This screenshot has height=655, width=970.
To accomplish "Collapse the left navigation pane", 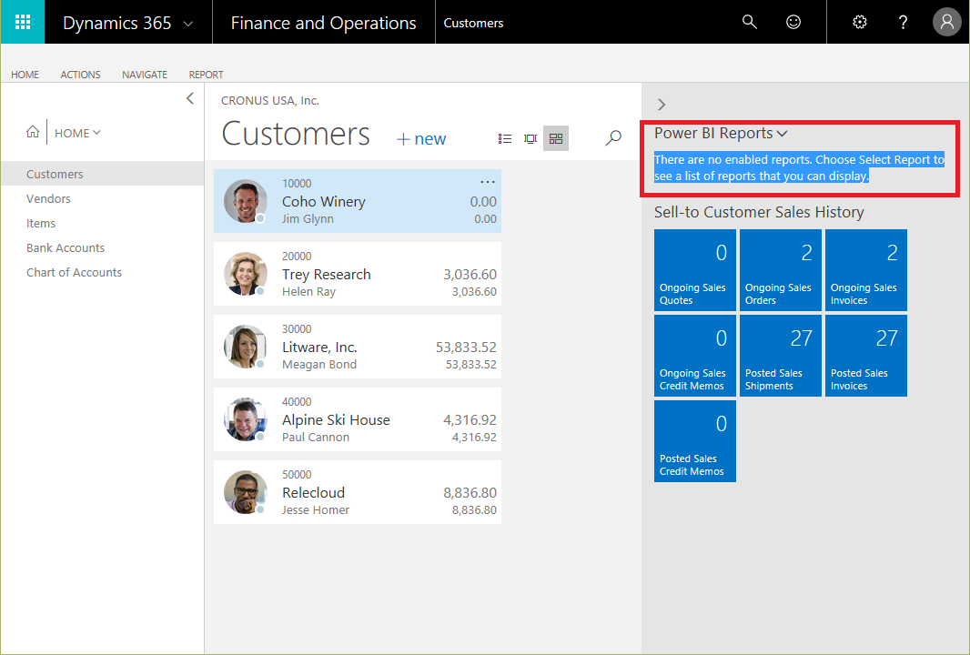I will click(190, 98).
